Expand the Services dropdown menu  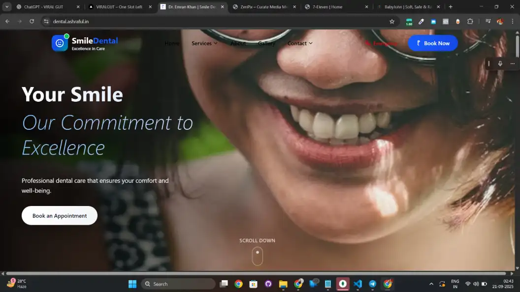point(204,43)
